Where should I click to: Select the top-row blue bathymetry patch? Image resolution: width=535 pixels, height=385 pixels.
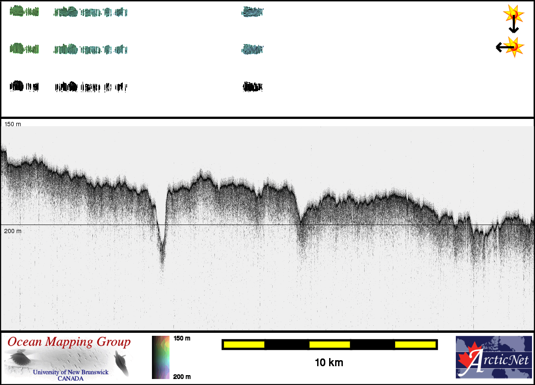(252, 12)
